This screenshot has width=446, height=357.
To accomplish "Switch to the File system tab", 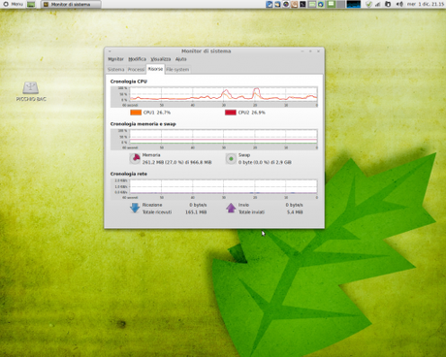I will (177, 70).
